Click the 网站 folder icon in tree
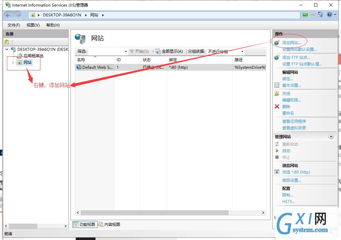This screenshot has height=240, width=341. [20, 63]
